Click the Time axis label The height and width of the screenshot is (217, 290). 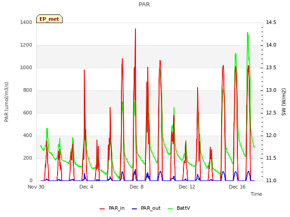[x=256, y=194]
